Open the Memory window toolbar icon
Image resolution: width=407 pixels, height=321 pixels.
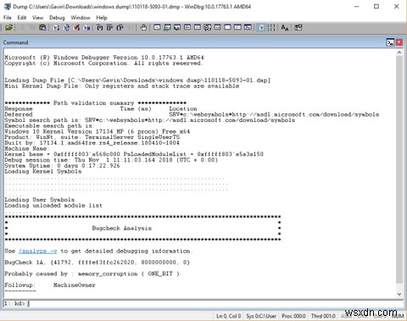(198, 27)
